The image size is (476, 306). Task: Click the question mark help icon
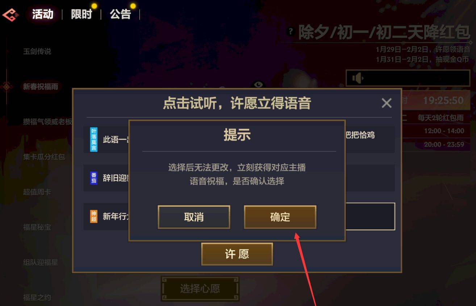(290, 32)
